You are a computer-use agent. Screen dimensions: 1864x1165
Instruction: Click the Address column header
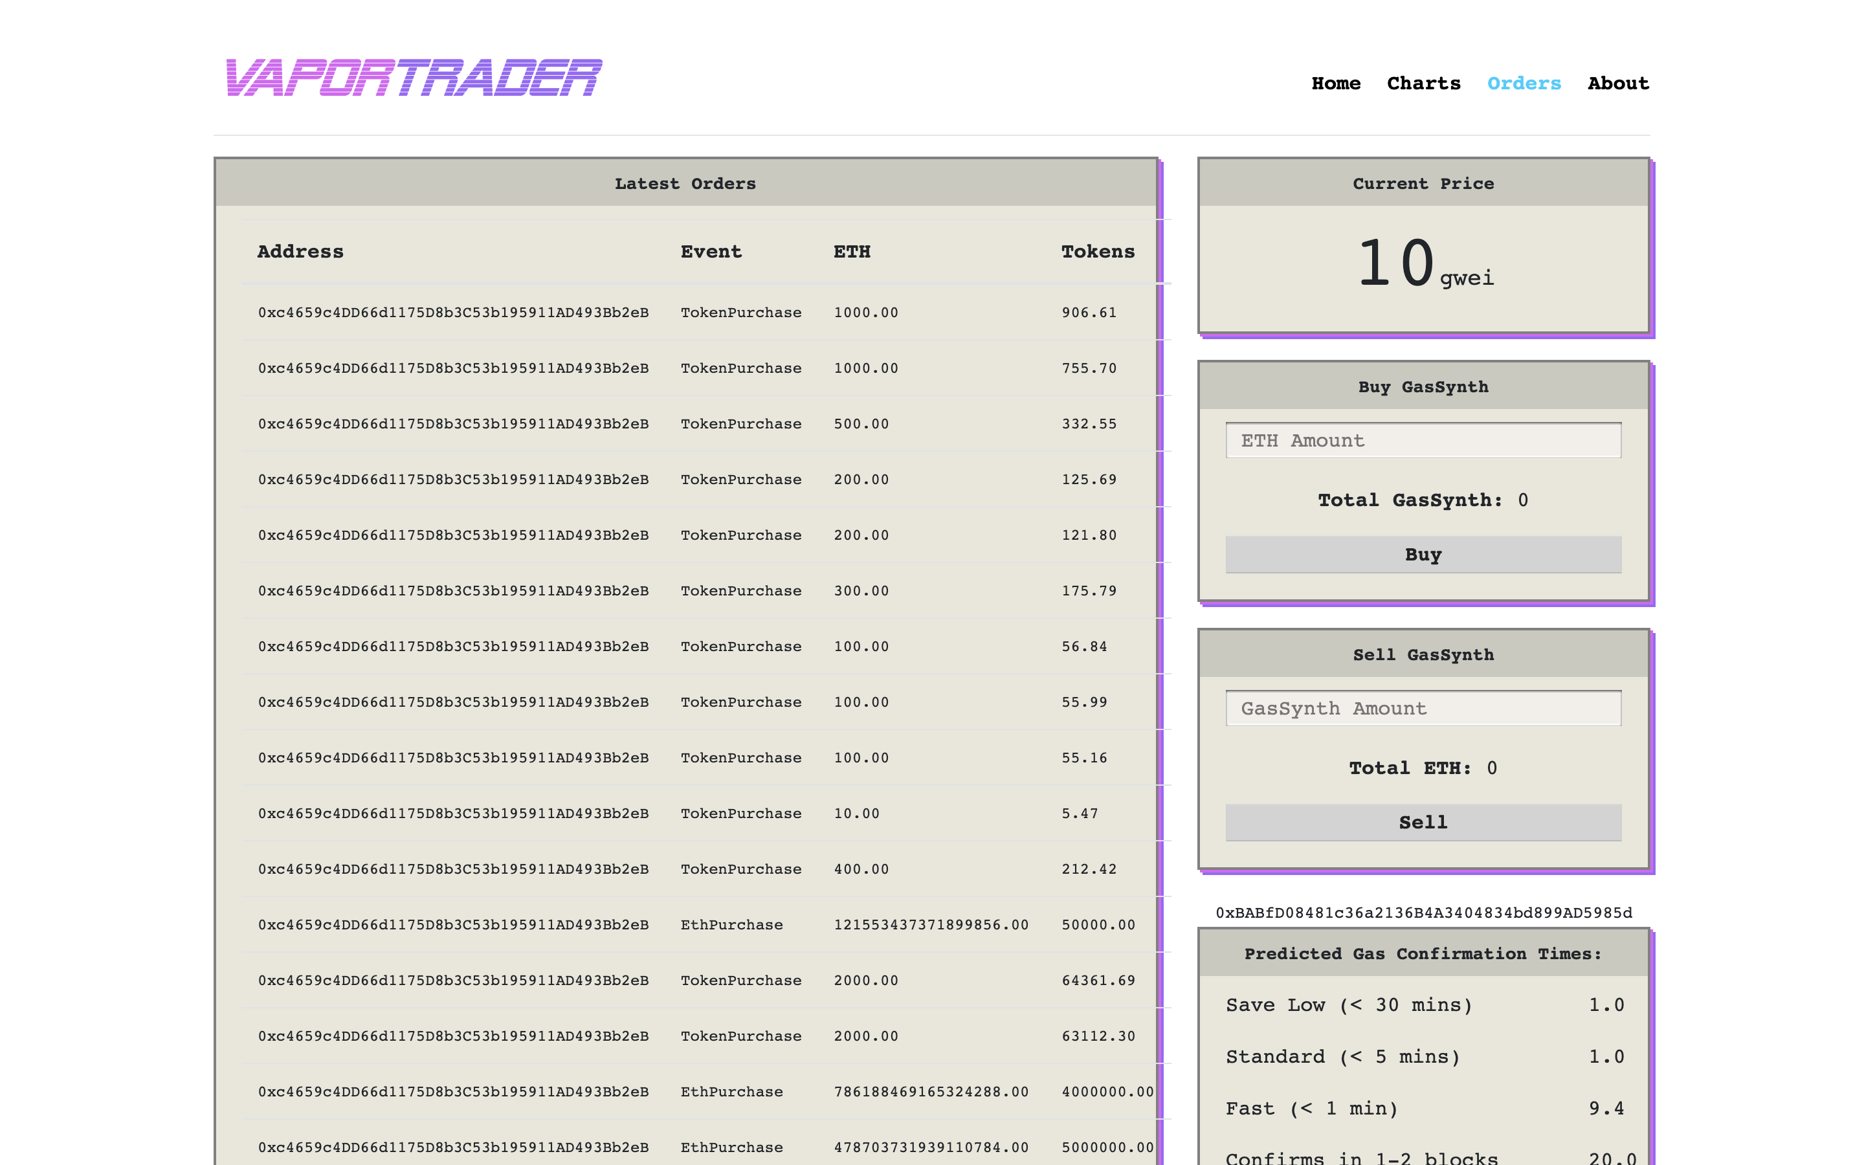coord(300,252)
